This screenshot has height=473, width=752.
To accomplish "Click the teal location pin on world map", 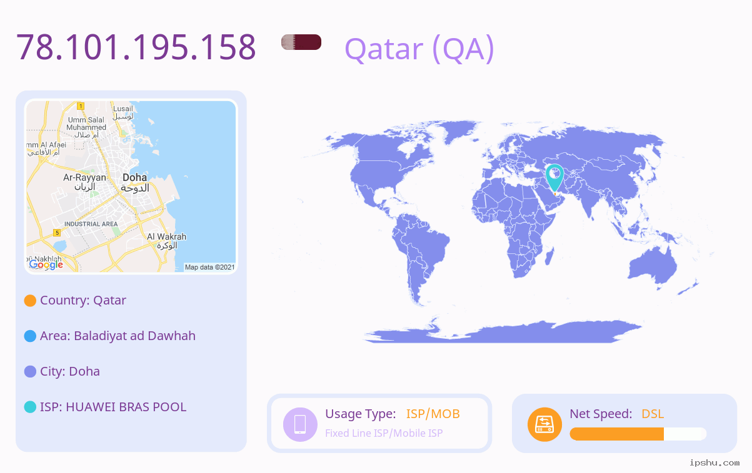I will coord(554,178).
